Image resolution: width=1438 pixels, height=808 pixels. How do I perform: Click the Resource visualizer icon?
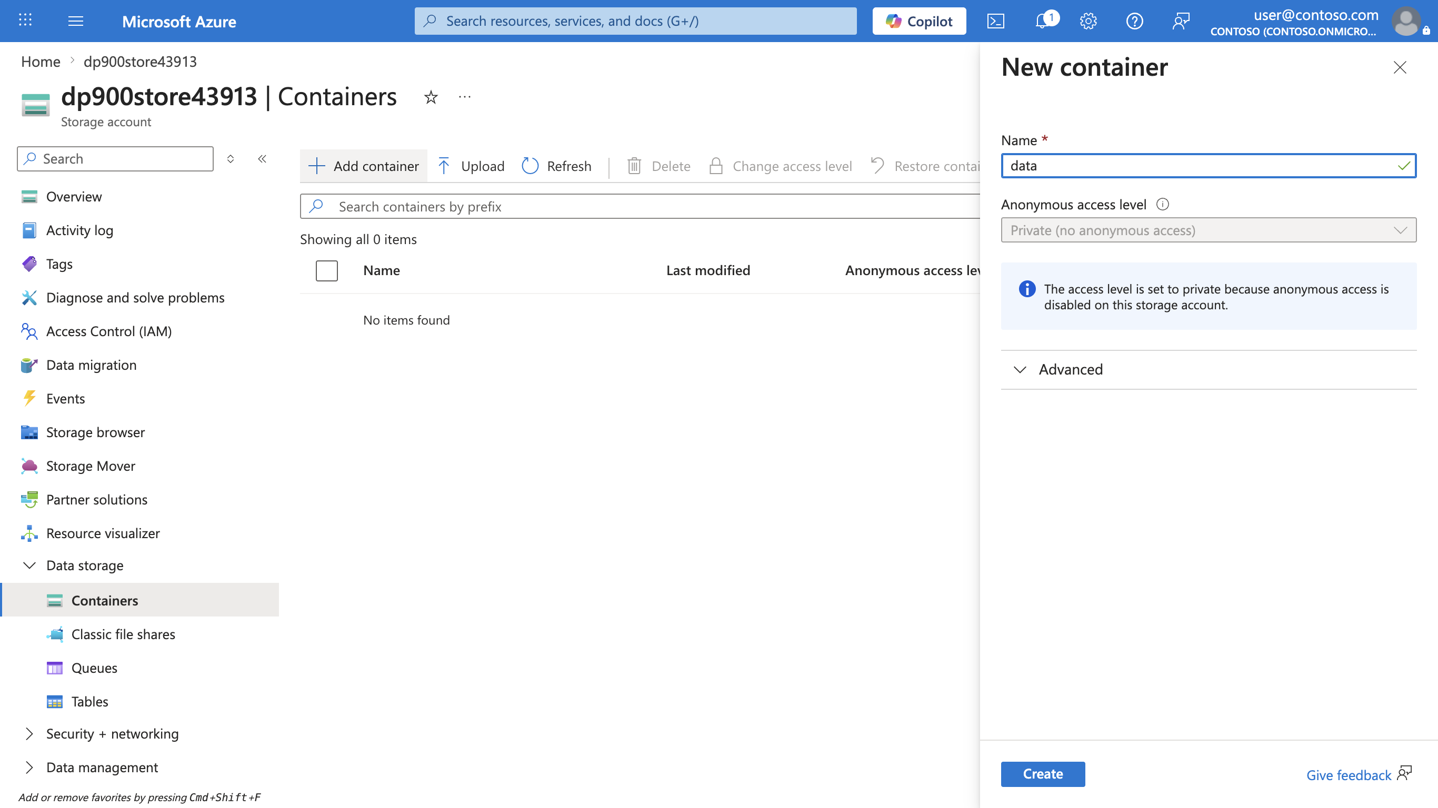29,533
